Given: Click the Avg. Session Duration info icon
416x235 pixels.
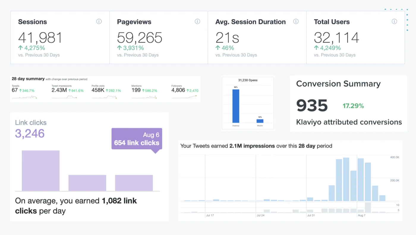Looking at the screenshot, I should tap(296, 21).
